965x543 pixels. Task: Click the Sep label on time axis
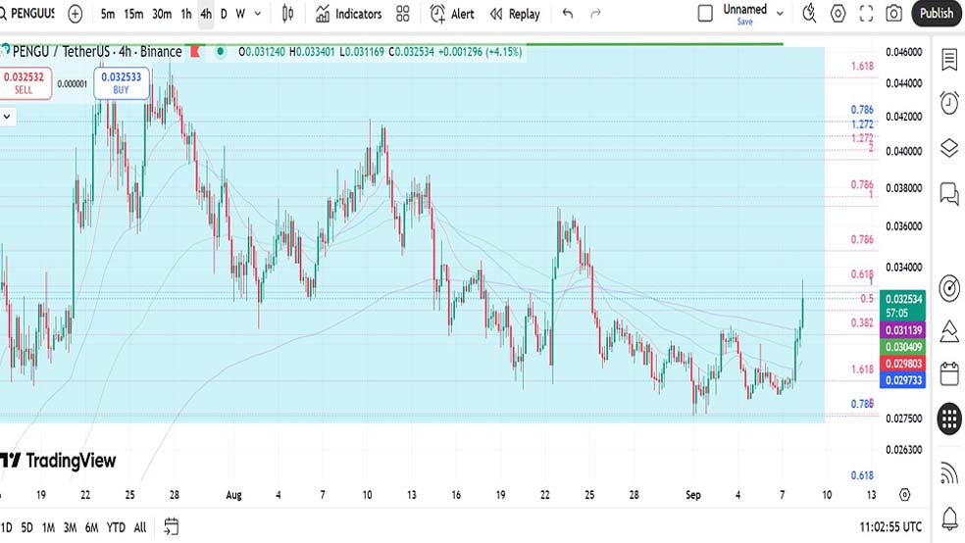click(693, 494)
